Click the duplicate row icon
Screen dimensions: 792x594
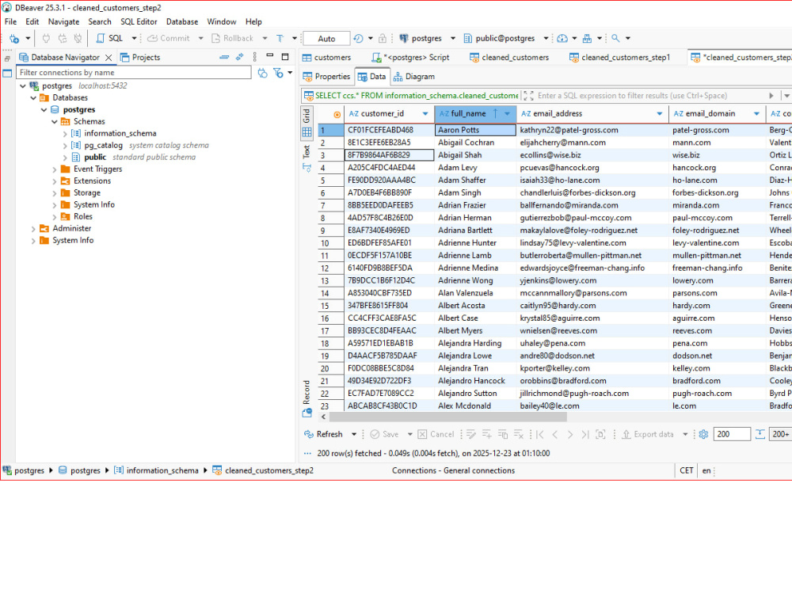pos(503,434)
